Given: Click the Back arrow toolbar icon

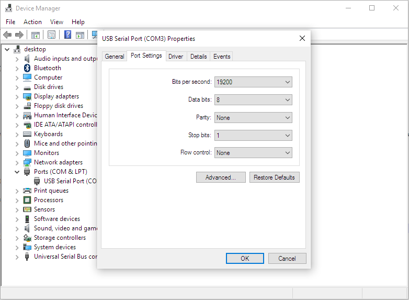Looking at the screenshot, I should (7, 35).
